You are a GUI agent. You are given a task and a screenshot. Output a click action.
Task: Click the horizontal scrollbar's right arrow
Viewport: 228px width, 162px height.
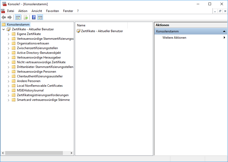tap(71, 153)
